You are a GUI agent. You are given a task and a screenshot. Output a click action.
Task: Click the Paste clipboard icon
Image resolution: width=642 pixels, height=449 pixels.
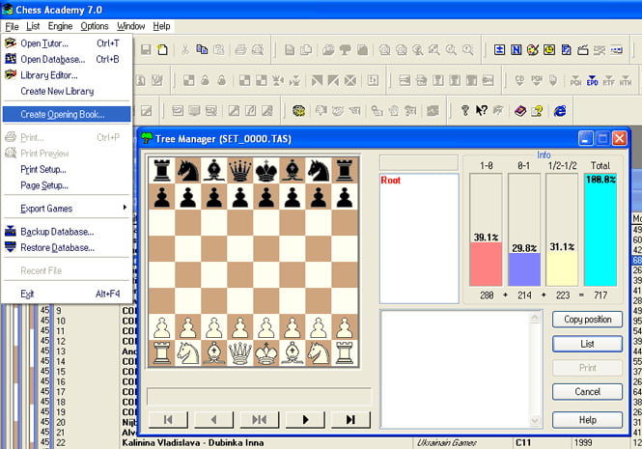(219, 49)
